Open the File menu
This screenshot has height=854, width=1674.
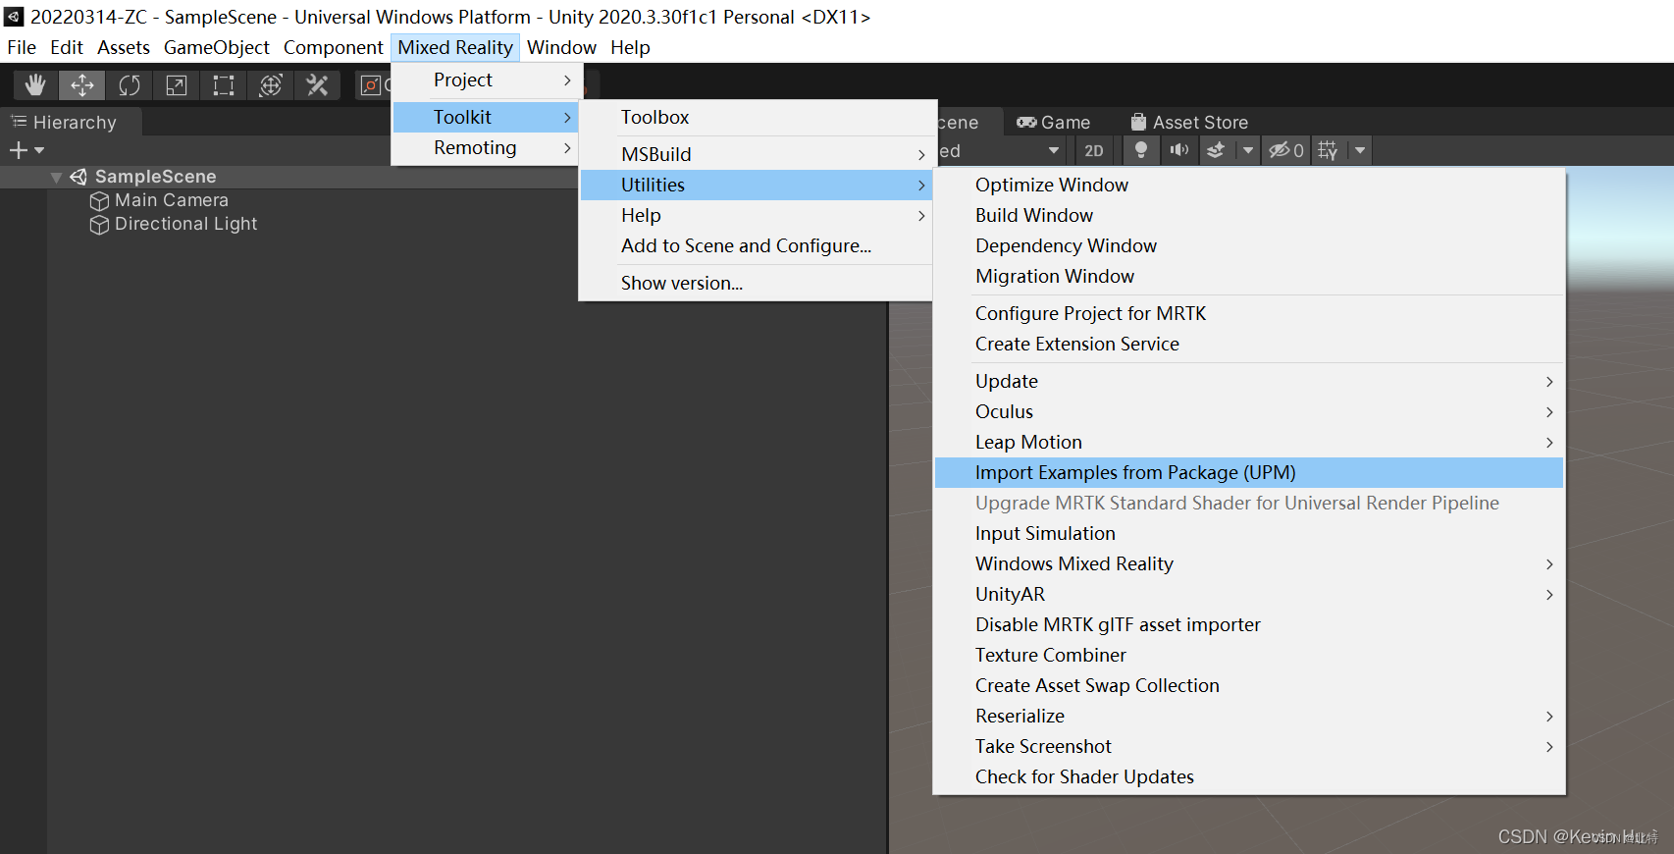[x=22, y=47]
